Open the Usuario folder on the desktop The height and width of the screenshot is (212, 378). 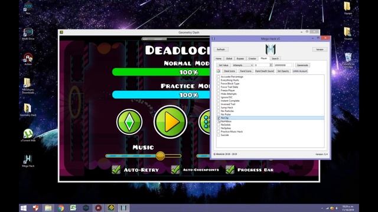(348, 34)
